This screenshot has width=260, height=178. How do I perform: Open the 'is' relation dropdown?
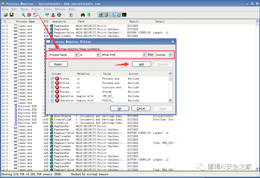point(98,55)
